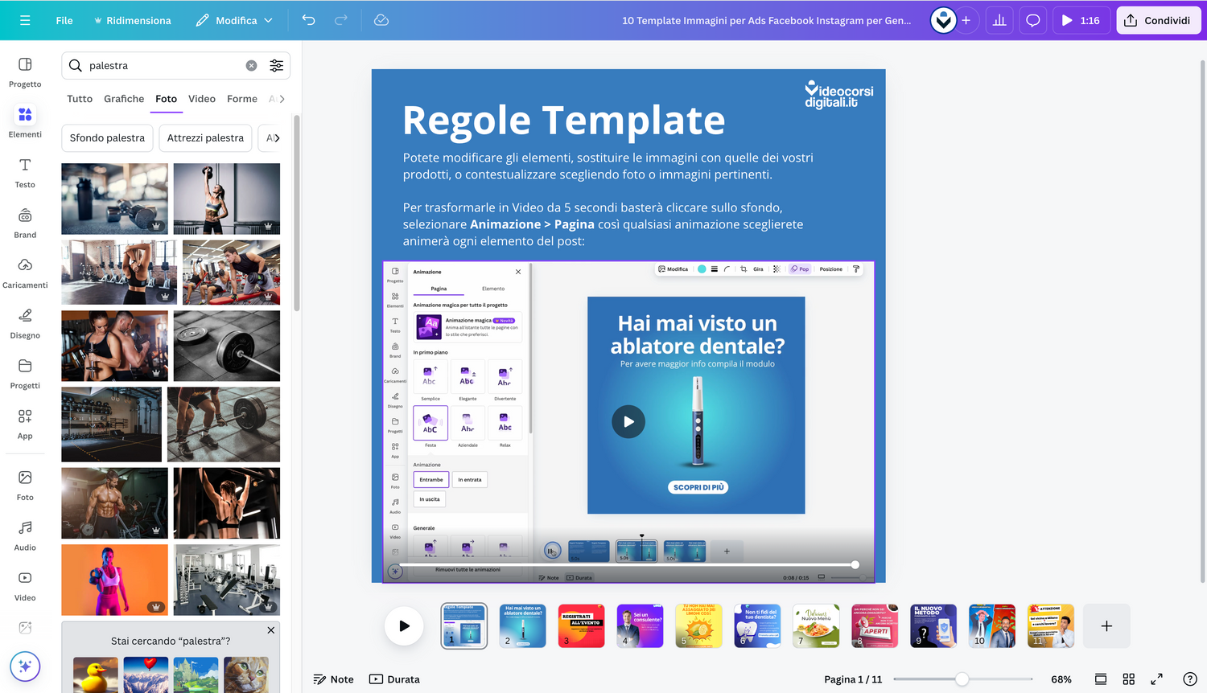Click the undo arrow icon

(309, 20)
